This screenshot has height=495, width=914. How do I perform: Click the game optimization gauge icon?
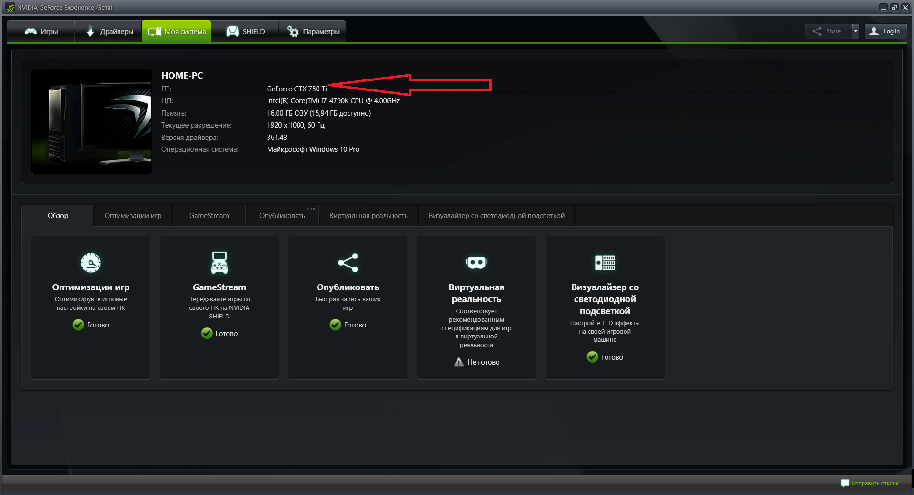point(91,262)
